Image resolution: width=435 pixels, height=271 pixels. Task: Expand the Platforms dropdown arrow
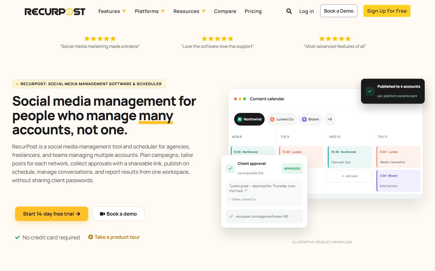pos(163,11)
